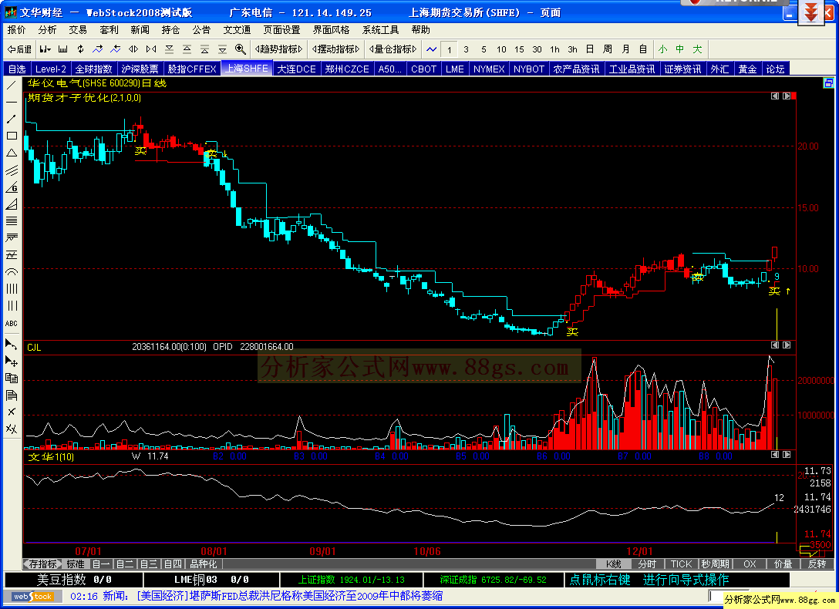
Task: Click 文华1 panel right arrow
Action: (787, 455)
